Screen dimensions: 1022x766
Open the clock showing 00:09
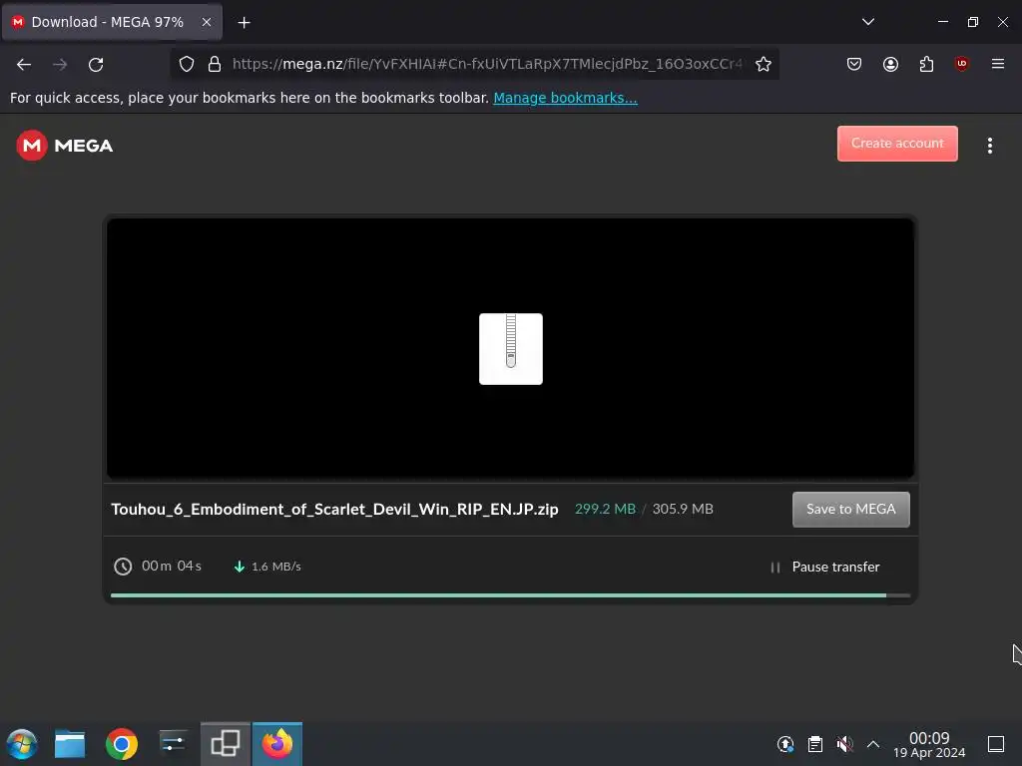point(929,744)
